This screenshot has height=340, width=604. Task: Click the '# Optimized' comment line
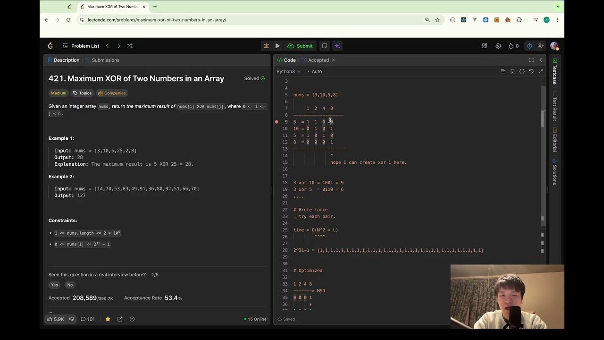pyautogui.click(x=308, y=271)
